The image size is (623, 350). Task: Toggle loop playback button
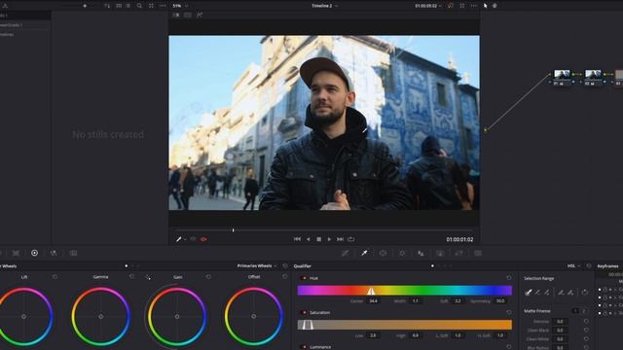(x=350, y=239)
